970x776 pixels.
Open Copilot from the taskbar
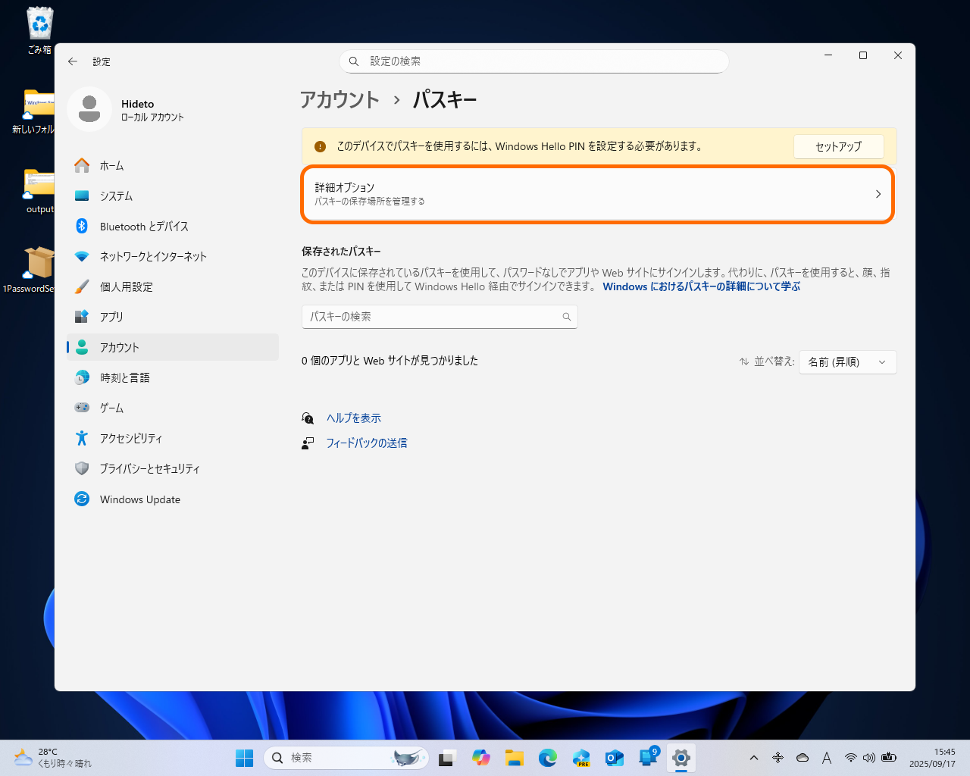coord(480,758)
